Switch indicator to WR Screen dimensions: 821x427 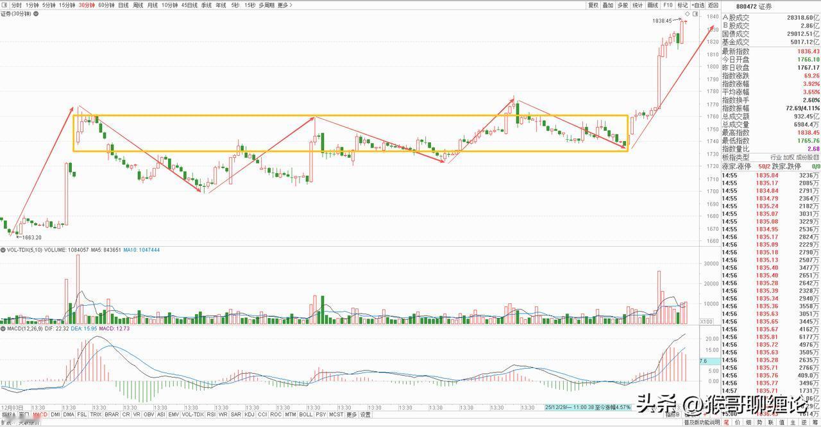coord(223,414)
